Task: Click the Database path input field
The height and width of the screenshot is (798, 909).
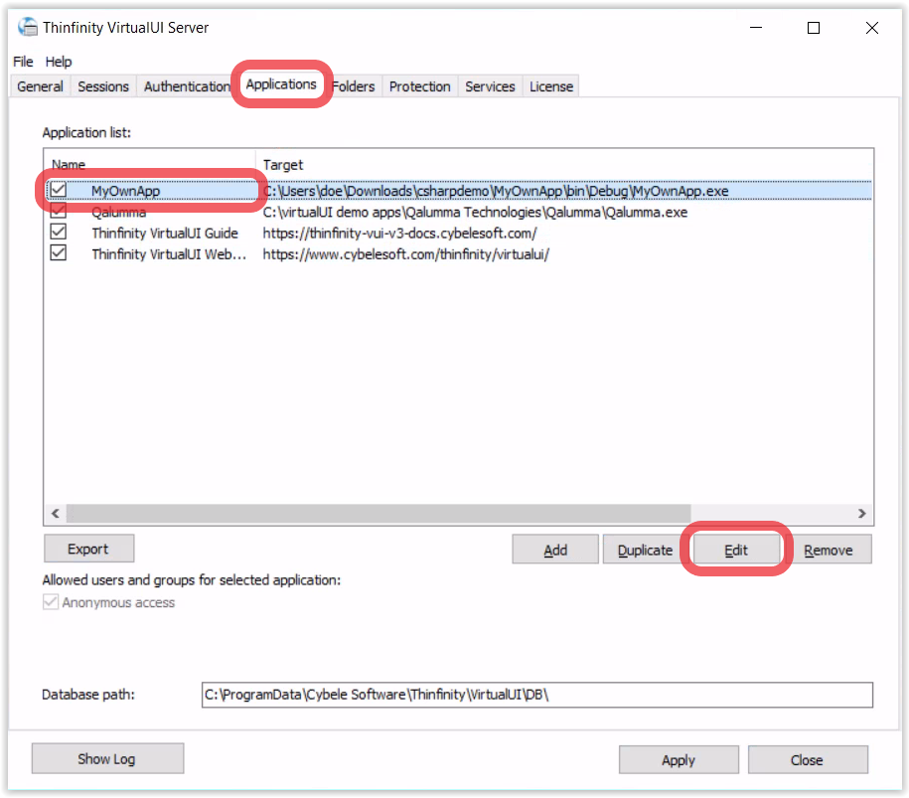Action: pos(536,695)
